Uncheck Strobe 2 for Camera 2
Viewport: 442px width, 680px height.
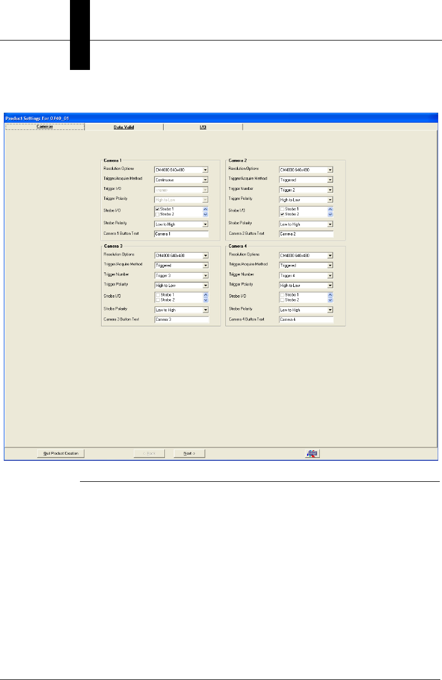tap(282, 214)
